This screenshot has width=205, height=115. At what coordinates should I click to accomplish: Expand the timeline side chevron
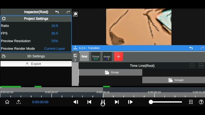pyautogui.click(x=75, y=60)
